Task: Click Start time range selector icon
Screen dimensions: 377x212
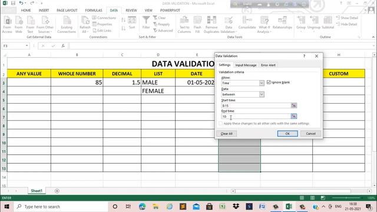Action: [x=294, y=105]
